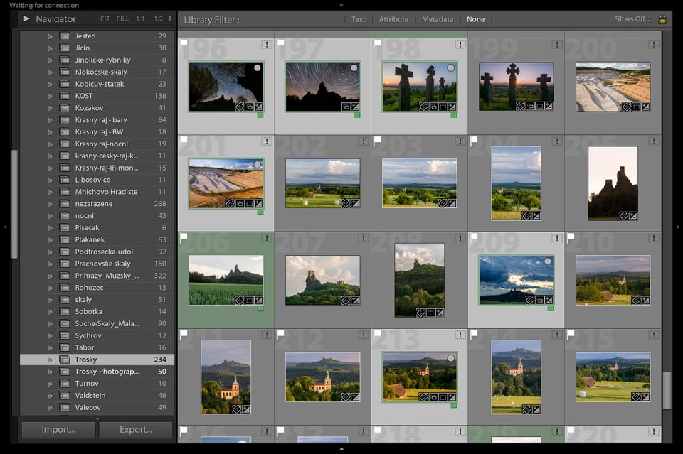Click the metadata warning icon on cell 213
The image size is (683, 454).
click(460, 335)
